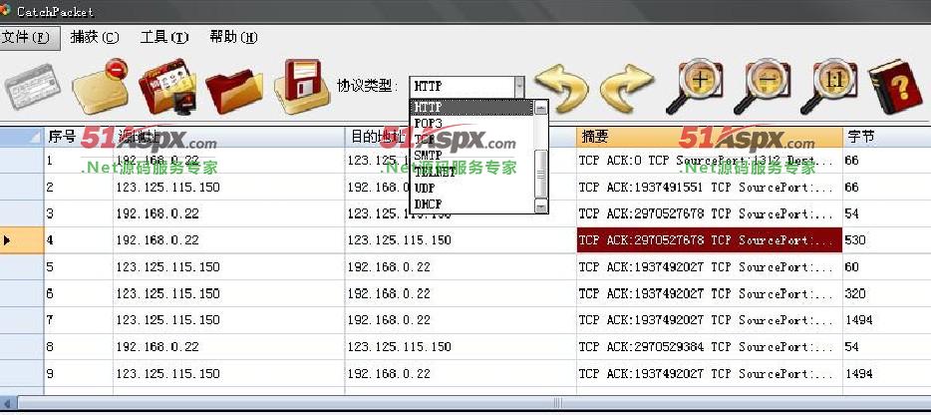This screenshot has height=415, width=931.
Task: Click the 1:1 actual size magnifier icon
Action: pos(829,86)
